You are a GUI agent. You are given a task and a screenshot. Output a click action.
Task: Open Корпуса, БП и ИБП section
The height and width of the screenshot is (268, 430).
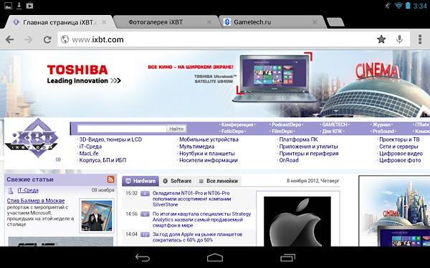(102, 160)
